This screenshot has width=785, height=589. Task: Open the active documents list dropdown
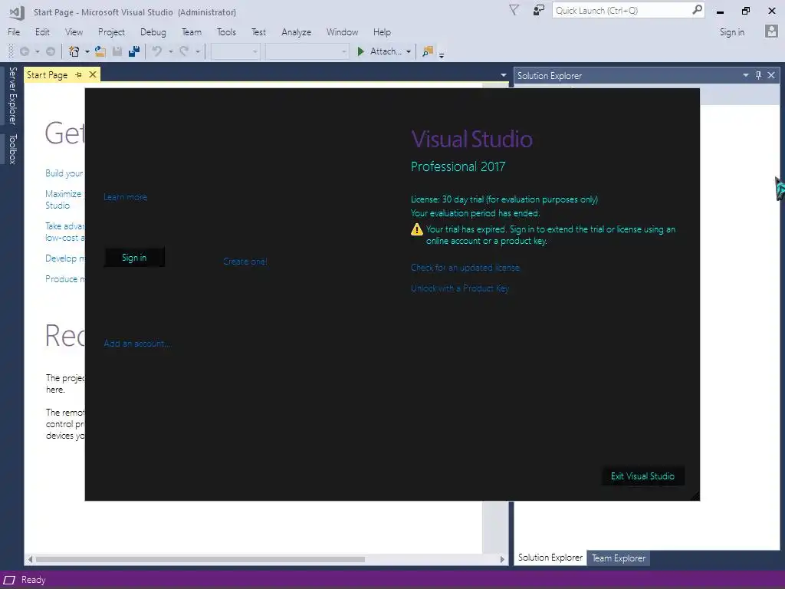point(503,75)
